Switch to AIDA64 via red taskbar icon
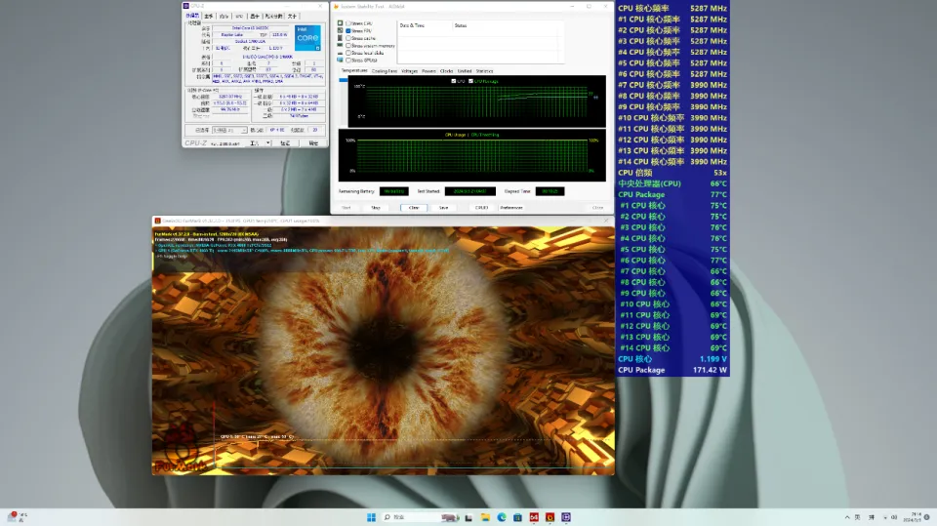The height and width of the screenshot is (526, 937). [534, 517]
